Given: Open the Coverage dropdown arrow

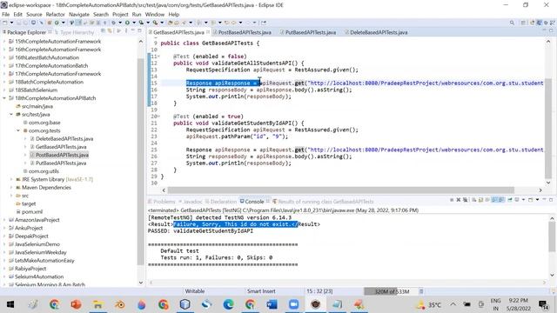Looking at the screenshot, I should (148, 23).
